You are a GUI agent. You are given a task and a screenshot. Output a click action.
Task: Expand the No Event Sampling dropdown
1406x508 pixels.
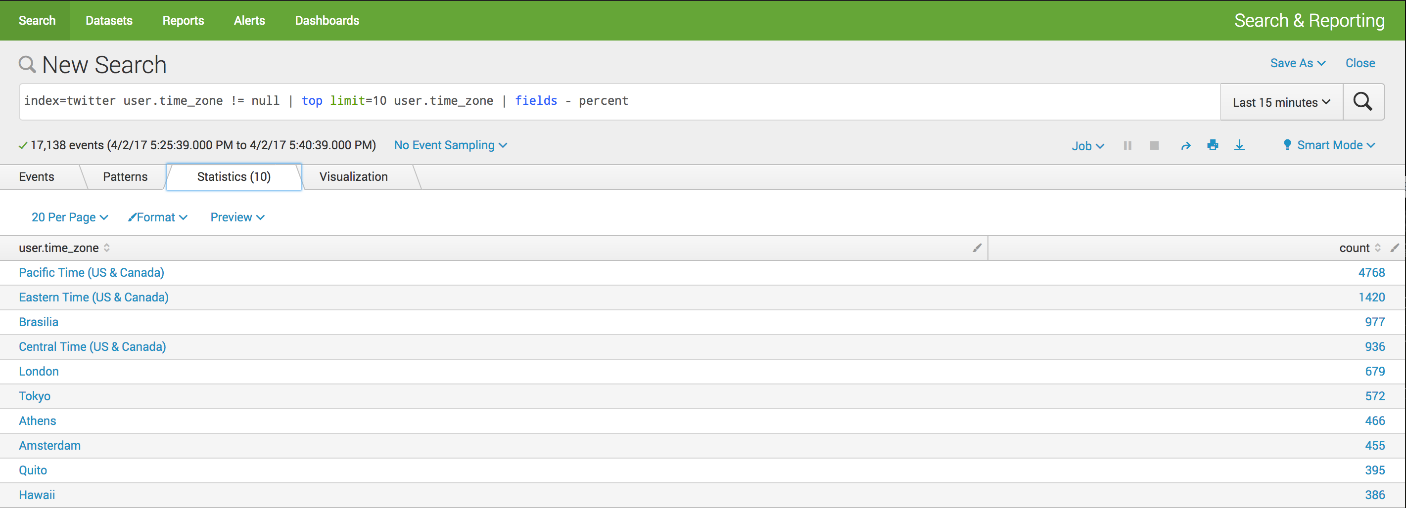click(x=450, y=145)
